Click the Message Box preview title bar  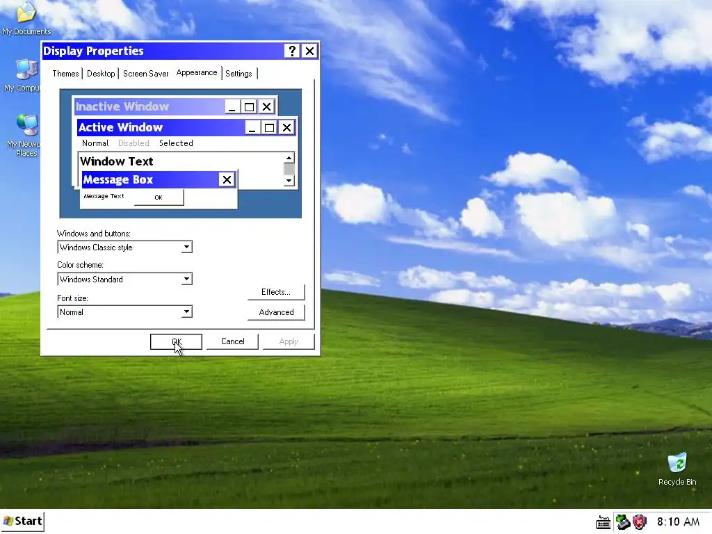point(150,180)
